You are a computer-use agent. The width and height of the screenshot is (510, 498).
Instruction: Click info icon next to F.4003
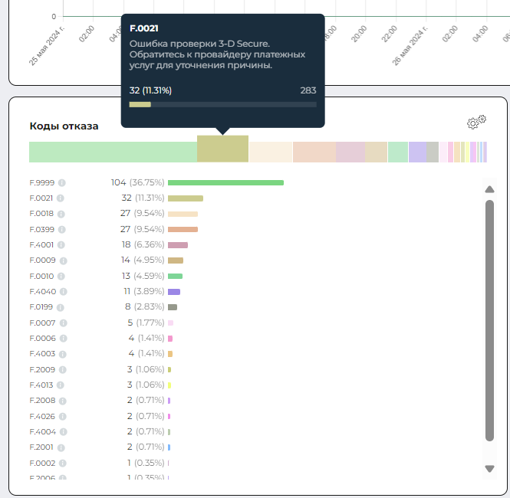[x=62, y=354]
